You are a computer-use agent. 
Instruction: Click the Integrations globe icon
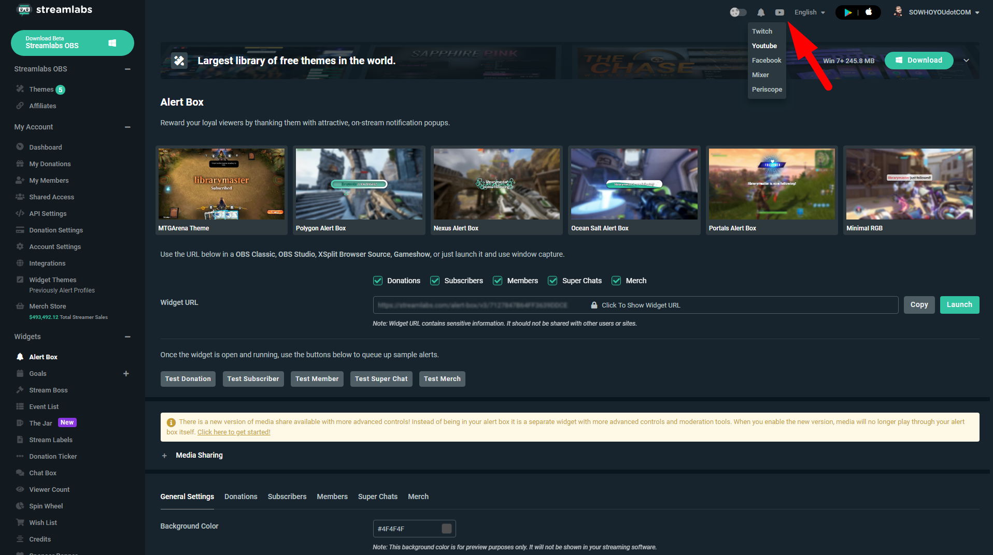(x=20, y=263)
